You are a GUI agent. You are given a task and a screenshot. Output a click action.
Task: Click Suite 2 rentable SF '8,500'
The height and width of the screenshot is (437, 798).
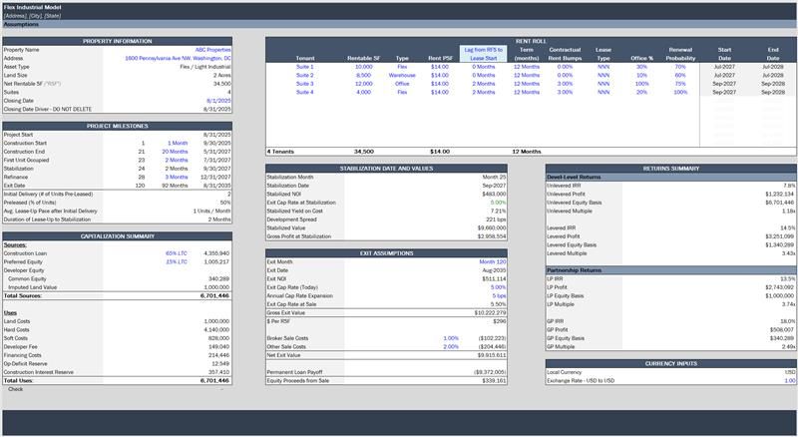364,76
